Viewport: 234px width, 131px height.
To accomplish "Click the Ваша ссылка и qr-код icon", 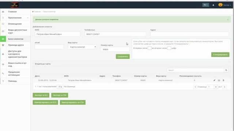I will [3, 64].
